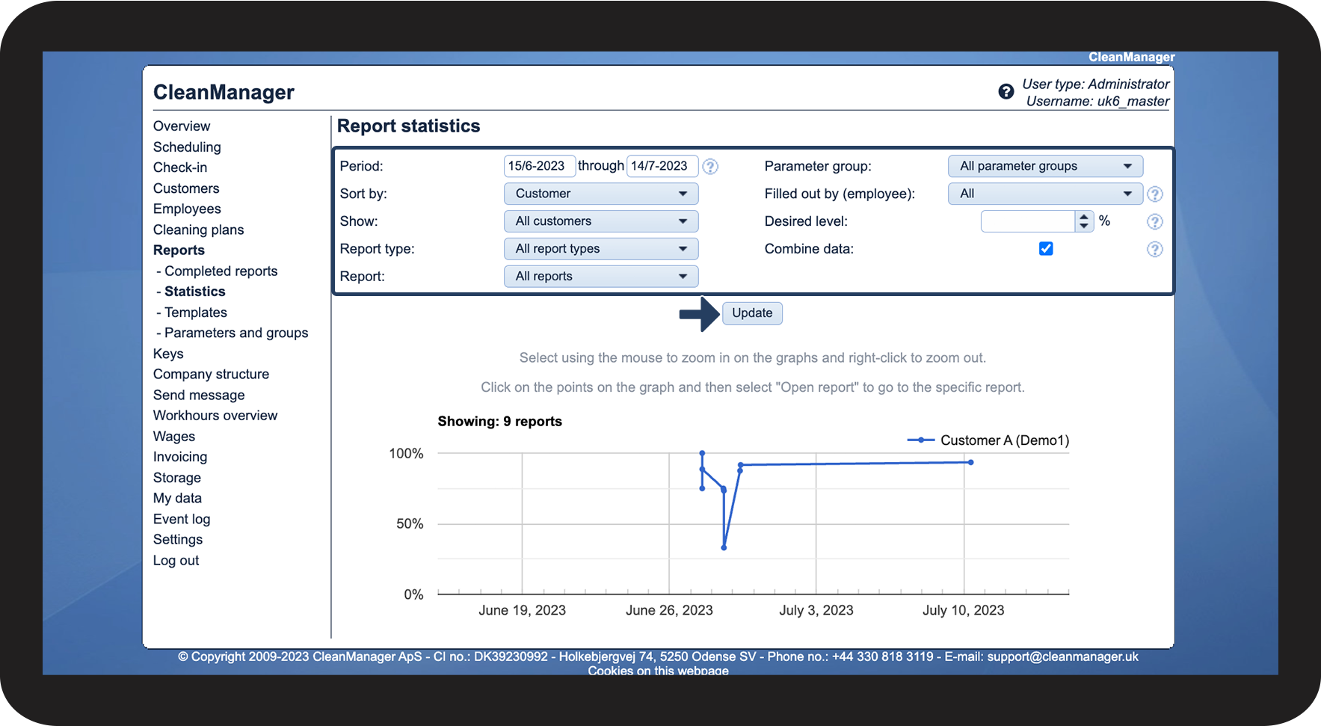Screen dimensions: 1321x726
Task: Expand the Sort by Customer dropdown
Action: 600,194
